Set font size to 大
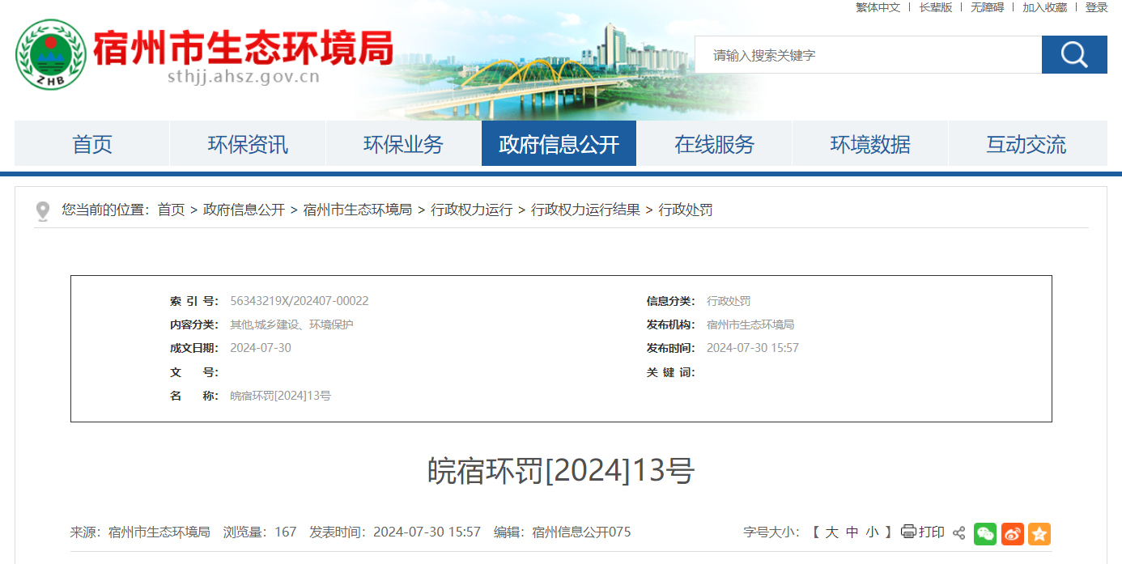Screen dimensions: 1122x564 point(831,532)
